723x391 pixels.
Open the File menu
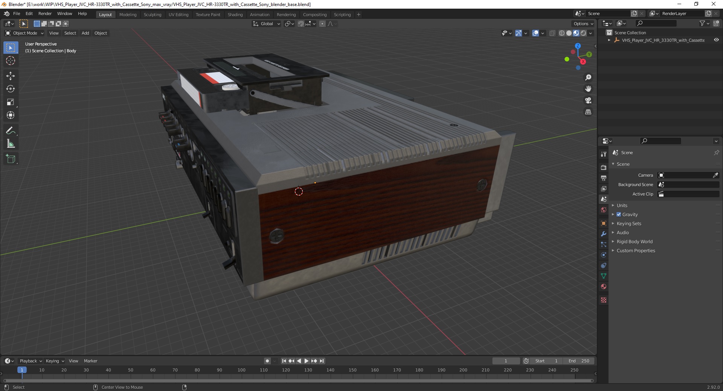(x=17, y=14)
